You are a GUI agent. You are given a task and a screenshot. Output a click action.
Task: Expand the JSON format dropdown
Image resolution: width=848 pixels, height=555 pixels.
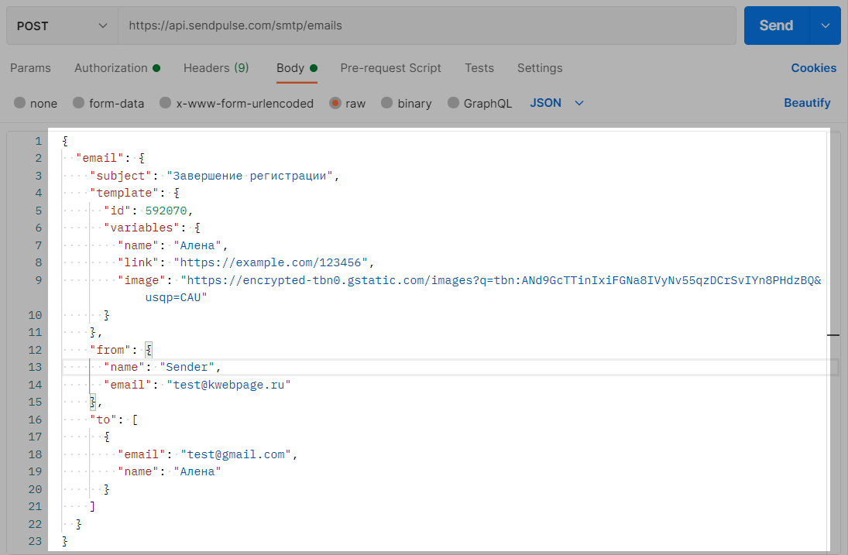click(556, 103)
